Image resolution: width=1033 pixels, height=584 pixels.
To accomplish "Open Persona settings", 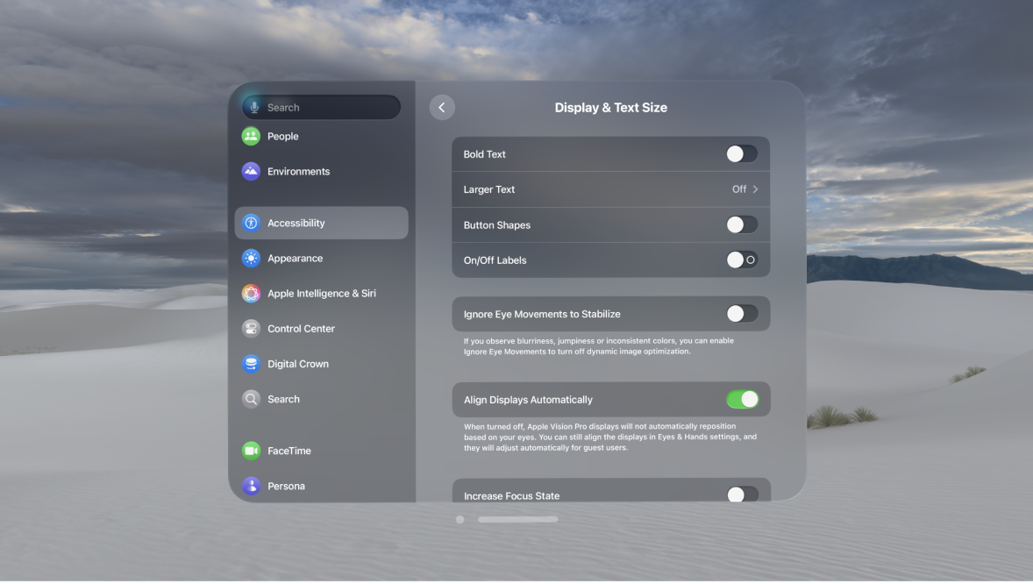I will click(322, 486).
